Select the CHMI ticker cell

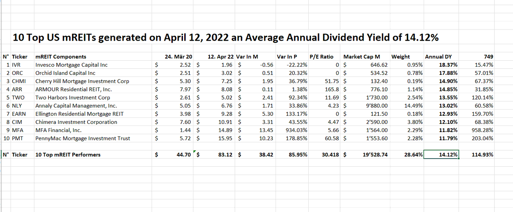[x=19, y=81]
